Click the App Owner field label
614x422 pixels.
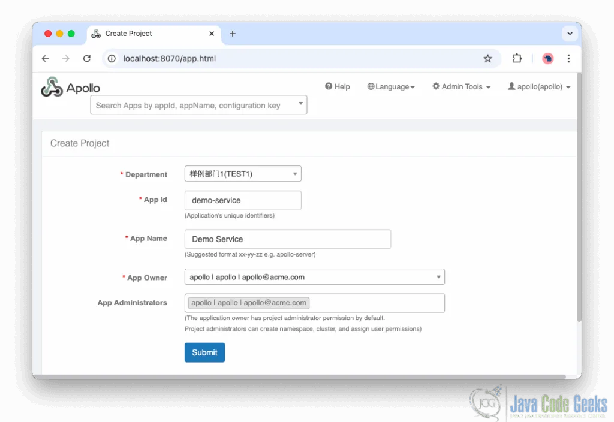tap(147, 278)
